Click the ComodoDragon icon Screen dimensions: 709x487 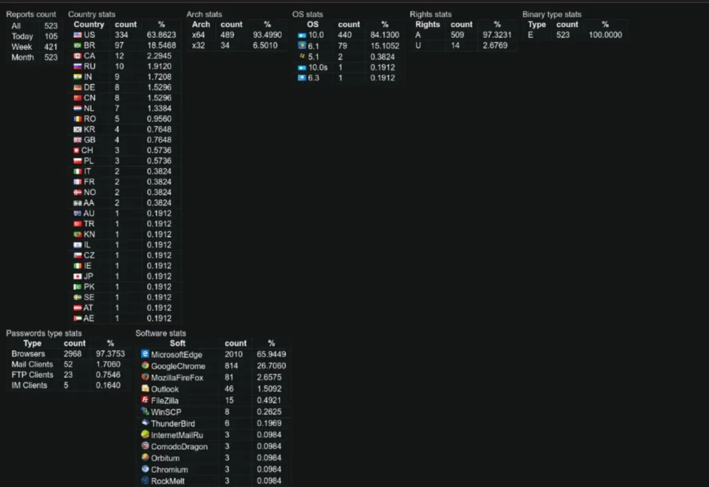coord(145,446)
